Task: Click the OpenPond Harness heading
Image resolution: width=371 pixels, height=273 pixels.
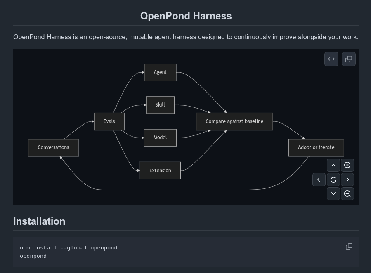Action: click(186, 16)
